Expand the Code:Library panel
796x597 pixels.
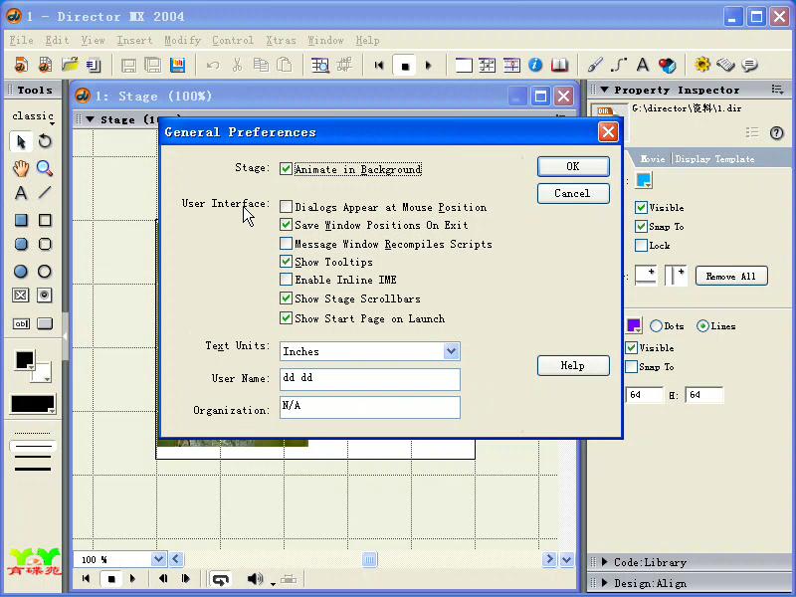tap(605, 562)
